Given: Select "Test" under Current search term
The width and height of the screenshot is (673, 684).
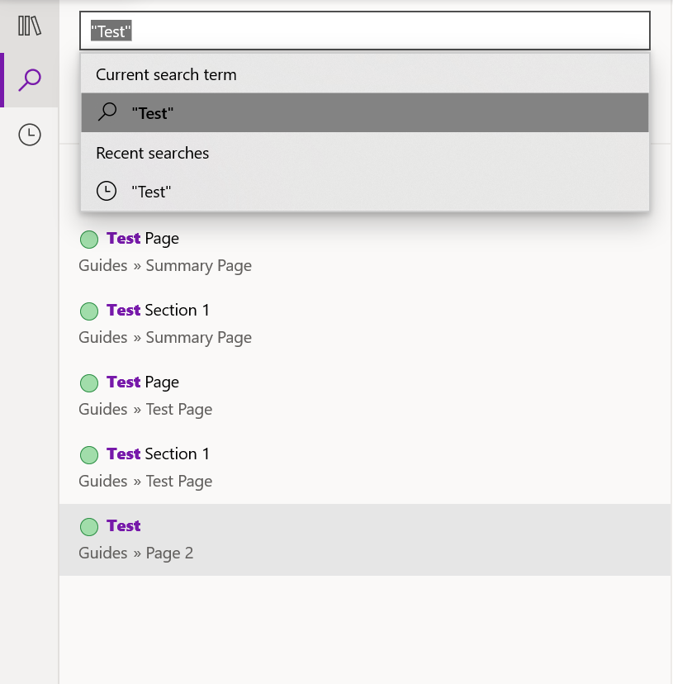Looking at the screenshot, I should click(152, 112).
